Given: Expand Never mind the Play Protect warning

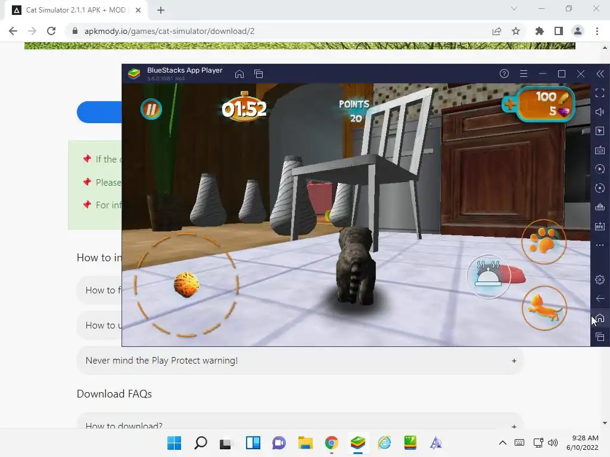Looking at the screenshot, I should click(x=300, y=361).
